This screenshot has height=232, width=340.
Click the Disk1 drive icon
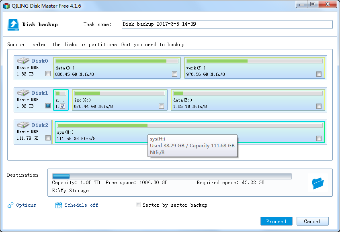[23, 93]
